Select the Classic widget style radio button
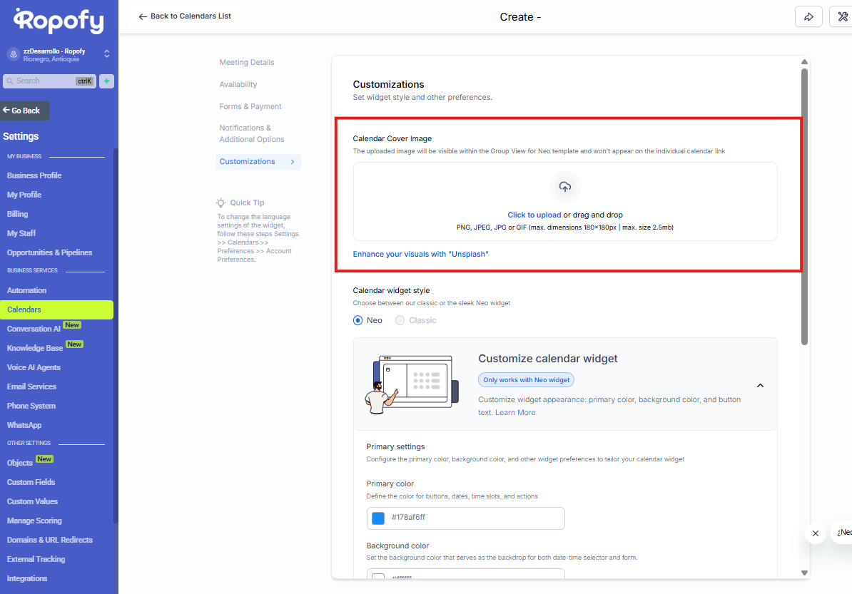The image size is (852, 594). click(x=400, y=320)
